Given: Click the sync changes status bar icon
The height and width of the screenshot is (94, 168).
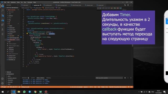Looking at the screenshot, I should click(8, 87).
